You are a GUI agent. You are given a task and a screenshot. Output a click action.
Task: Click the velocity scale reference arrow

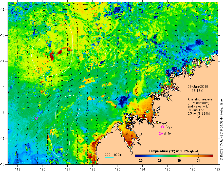(x=195, y=117)
